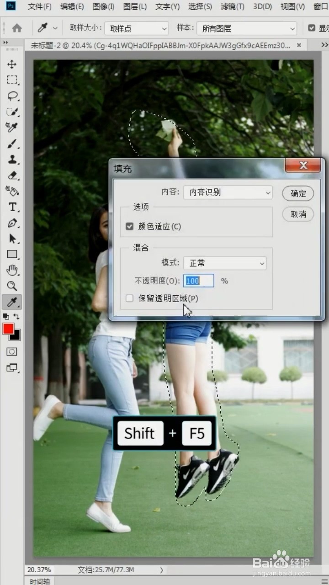Screen dimensions: 329x585
Task: Expand the 样本 所有图层 dropdown
Action: point(247,28)
